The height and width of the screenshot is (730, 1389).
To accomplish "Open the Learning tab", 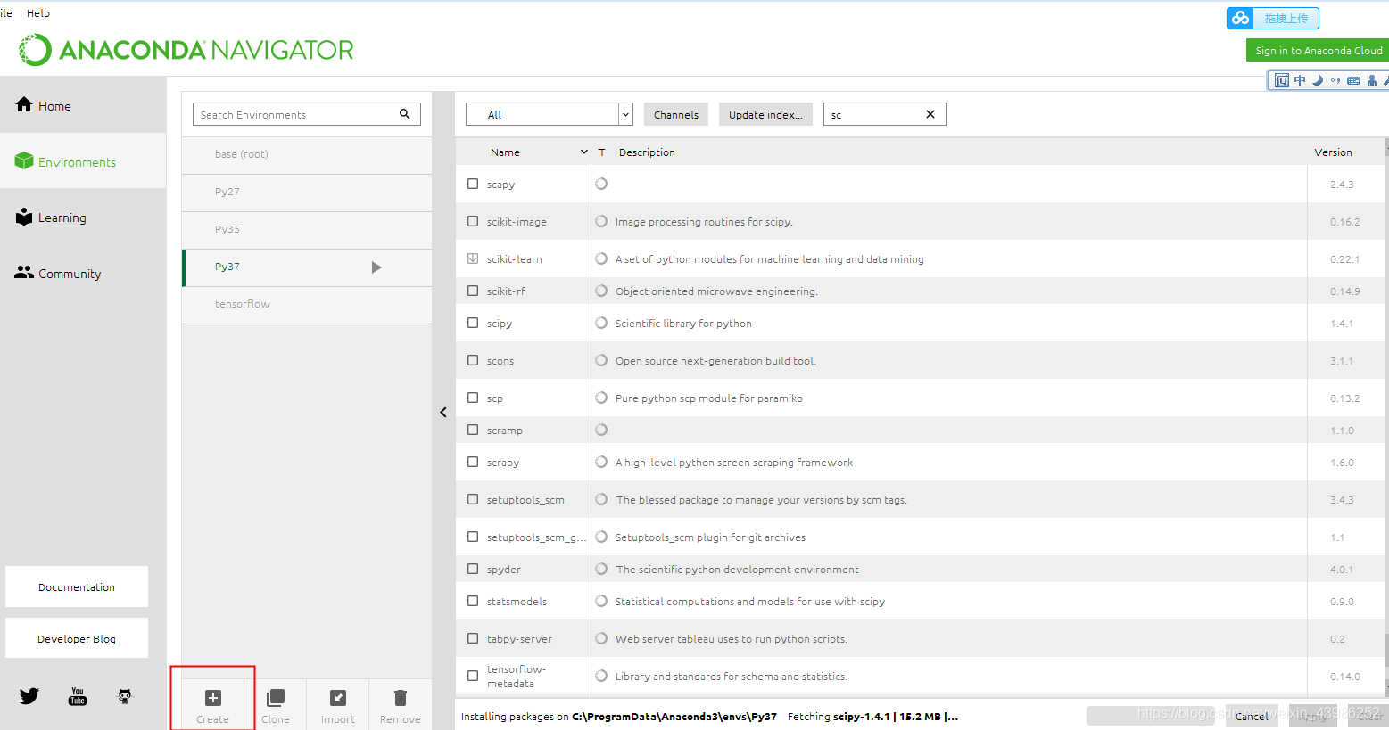I will click(x=83, y=217).
